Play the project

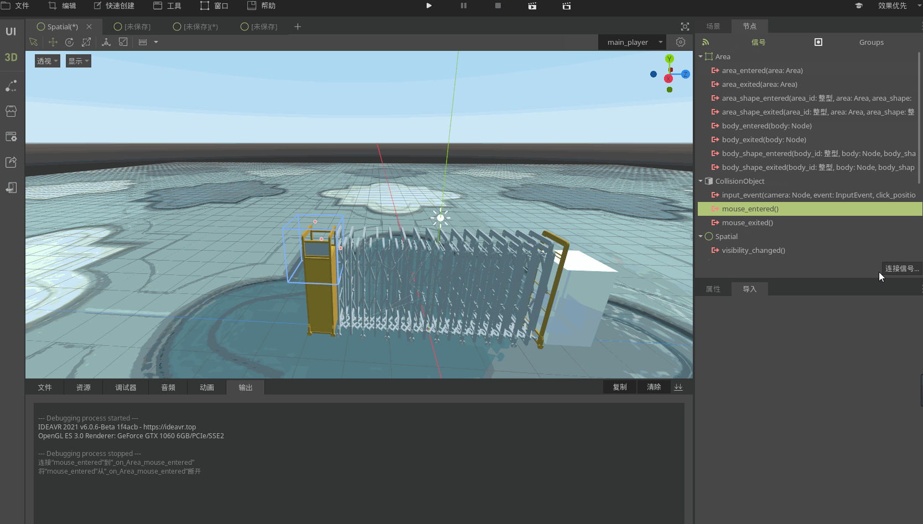429,6
